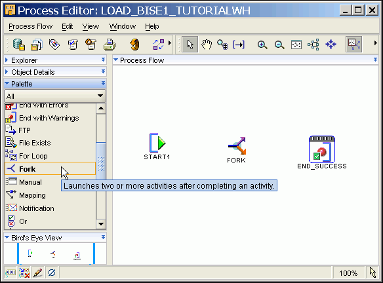Click the status bar pointer mode icon
The width and height of the screenshot is (383, 283).
(373, 273)
